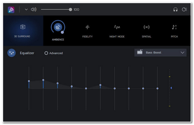Viewport: 194px width, 125px height.
Task: Mute audio with the speaker icon
Action: tap(34, 9)
